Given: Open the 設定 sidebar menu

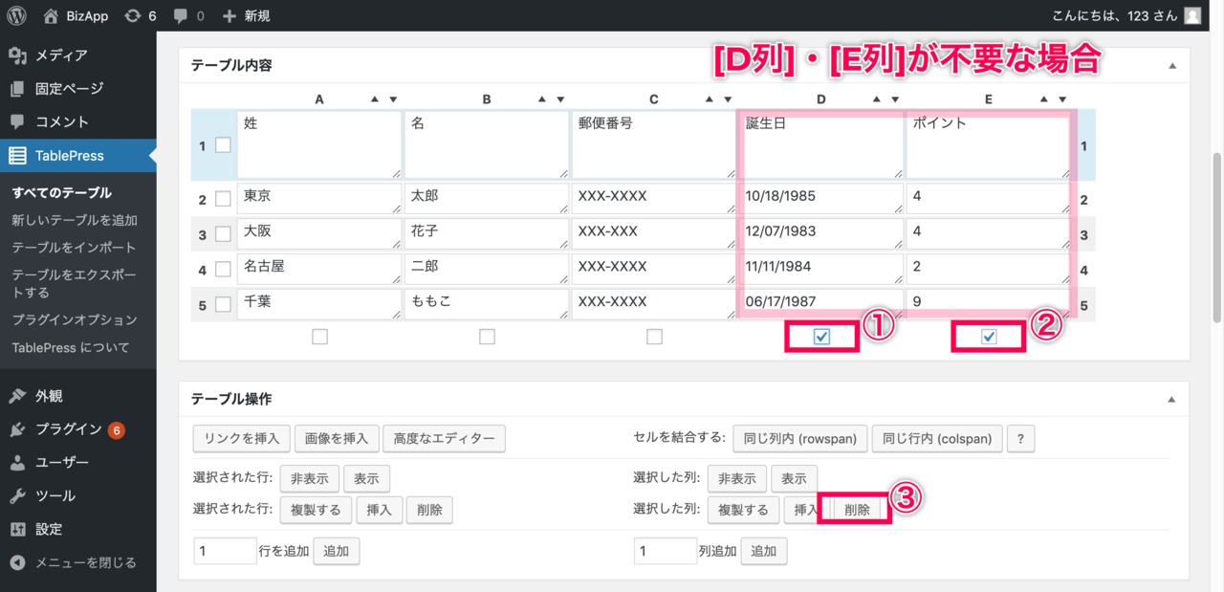Looking at the screenshot, I should point(49,529).
